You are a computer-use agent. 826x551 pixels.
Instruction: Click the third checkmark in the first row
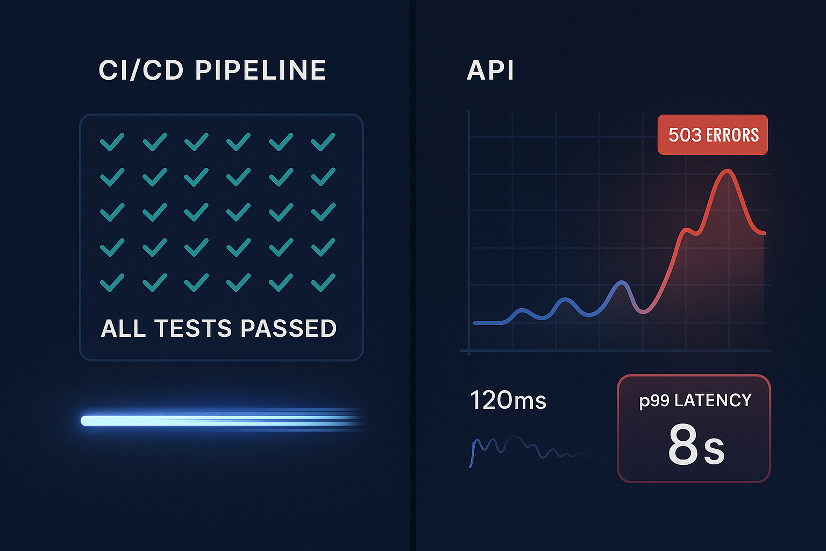click(x=196, y=142)
